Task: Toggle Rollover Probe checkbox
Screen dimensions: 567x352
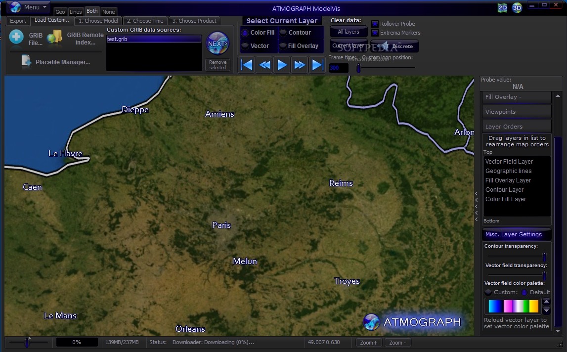Action: coord(375,24)
